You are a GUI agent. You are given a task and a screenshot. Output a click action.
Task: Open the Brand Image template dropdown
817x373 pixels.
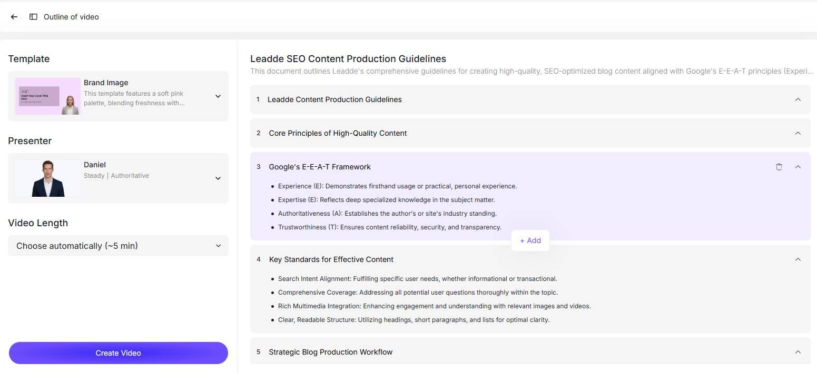(x=218, y=96)
